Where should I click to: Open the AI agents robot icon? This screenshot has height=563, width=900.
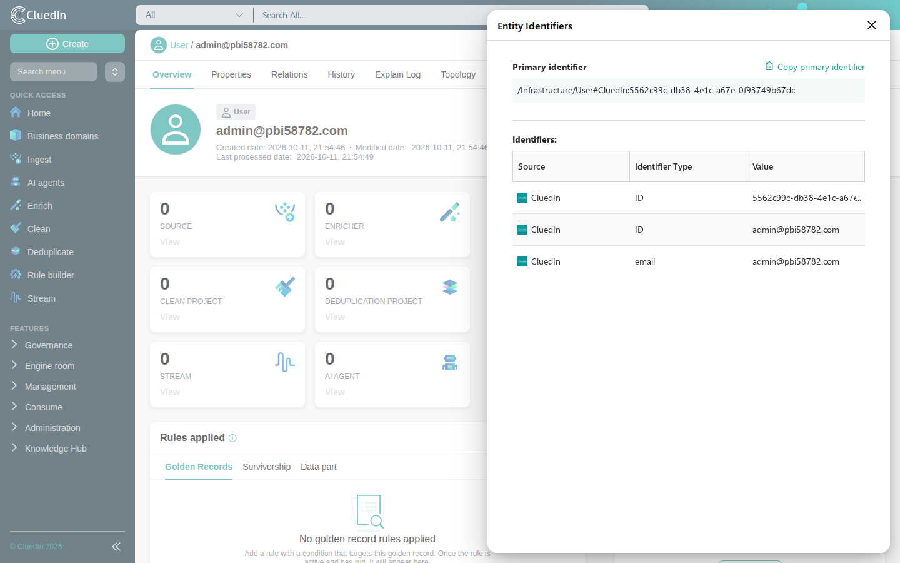pyautogui.click(x=16, y=182)
